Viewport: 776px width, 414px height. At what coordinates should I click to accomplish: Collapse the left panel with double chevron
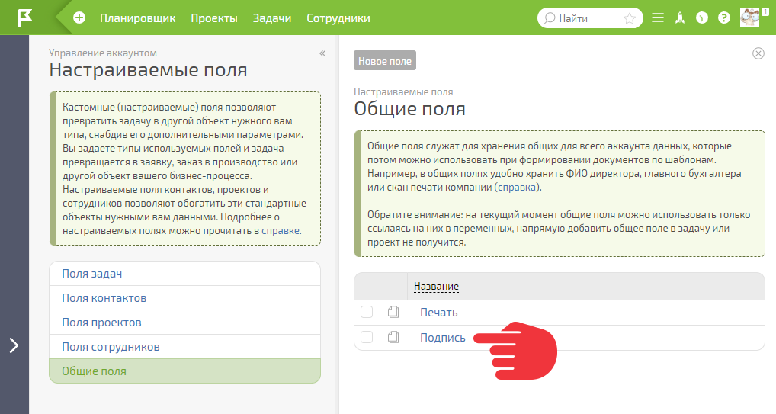322,53
